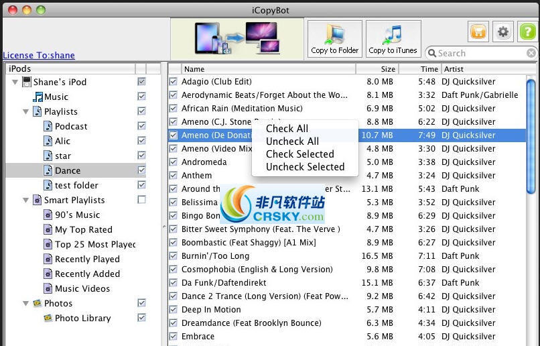Click the Photo Library icon

[x=48, y=318]
